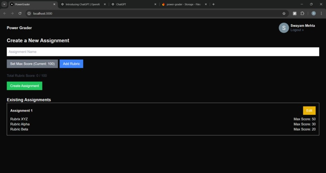Image resolution: width=326 pixels, height=173 pixels.
Task: Minimize the Chrome window
Action: tap(302, 4)
